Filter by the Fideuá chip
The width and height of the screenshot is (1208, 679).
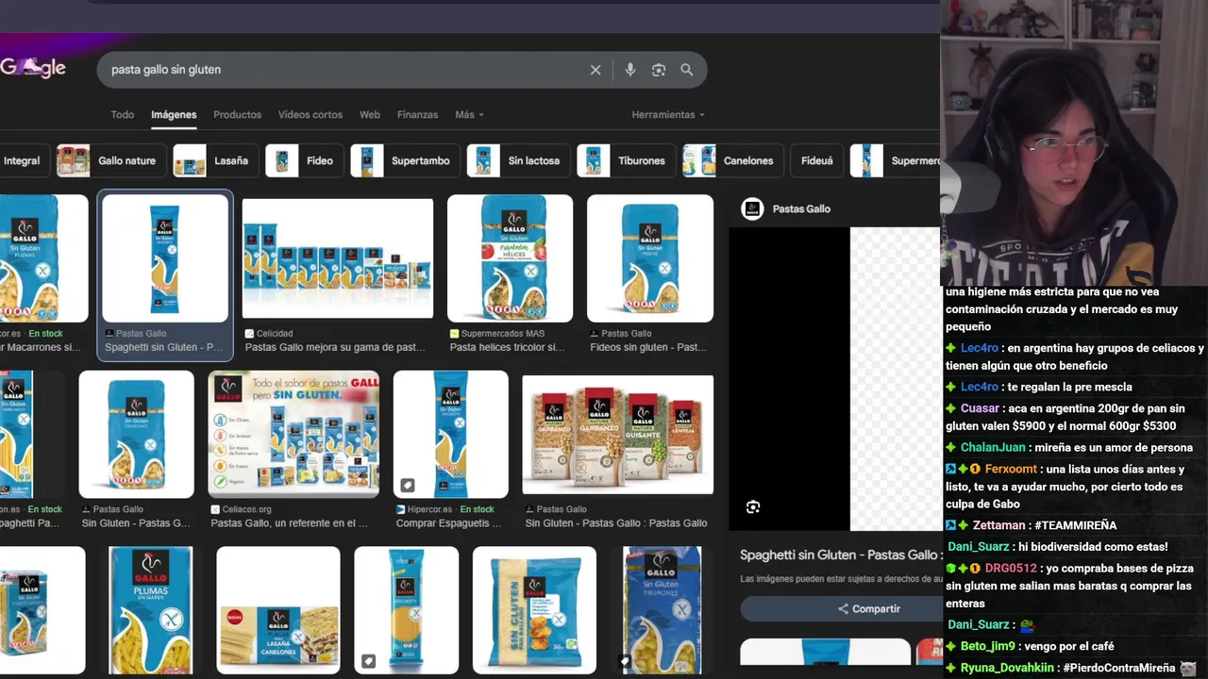[817, 161]
